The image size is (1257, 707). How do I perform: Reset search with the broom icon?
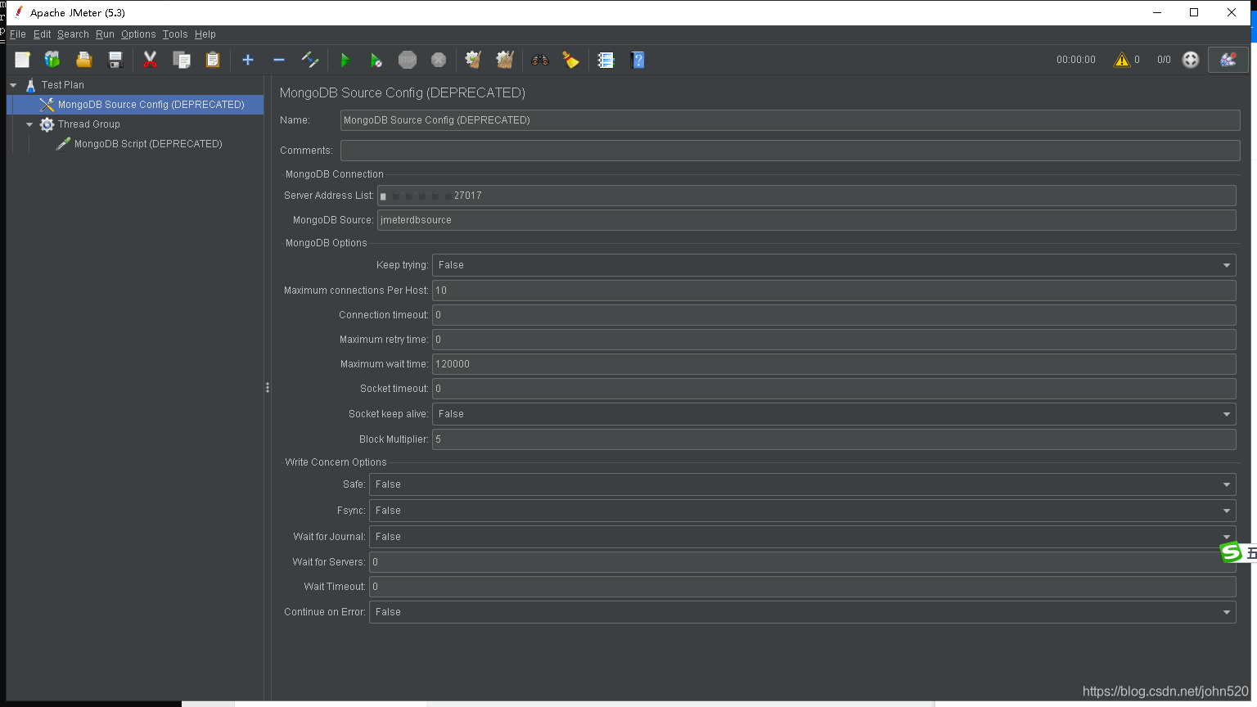click(571, 60)
